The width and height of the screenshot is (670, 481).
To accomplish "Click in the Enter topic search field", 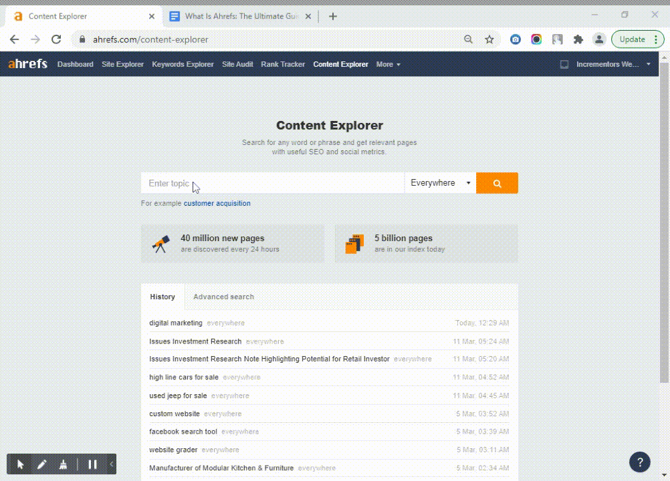I will [x=273, y=183].
